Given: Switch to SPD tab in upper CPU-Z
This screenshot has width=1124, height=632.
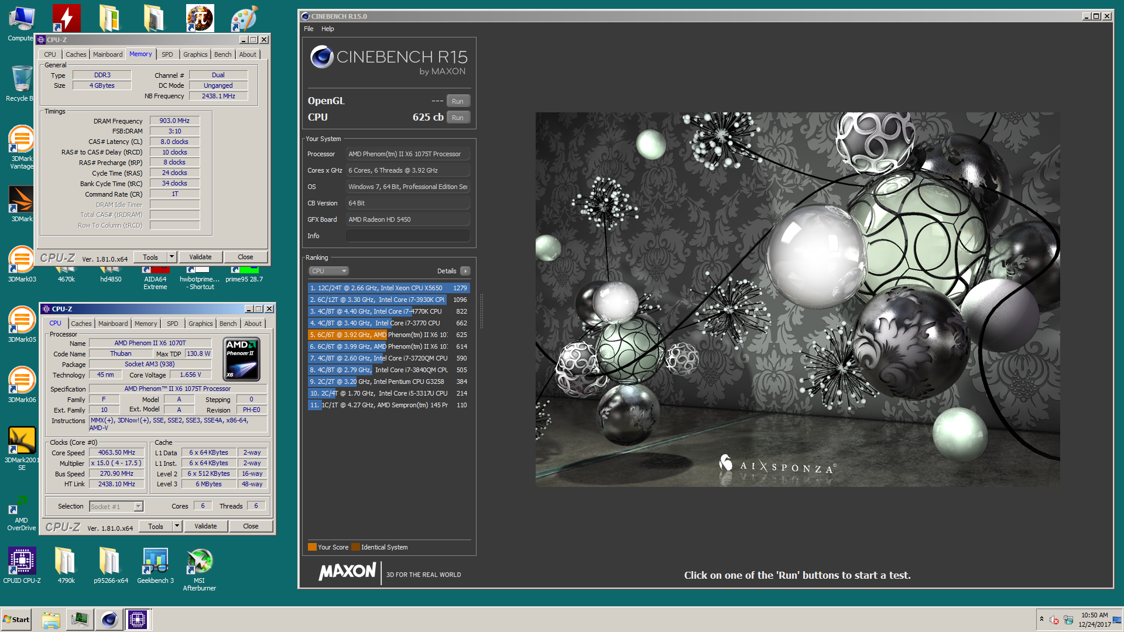Looking at the screenshot, I should (x=167, y=54).
